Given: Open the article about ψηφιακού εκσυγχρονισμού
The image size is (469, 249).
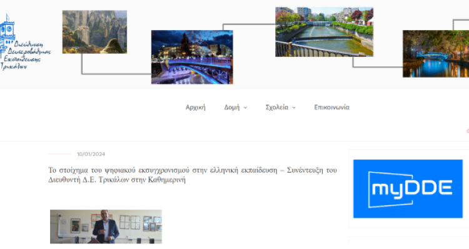Looking at the screenshot, I should (193, 175).
